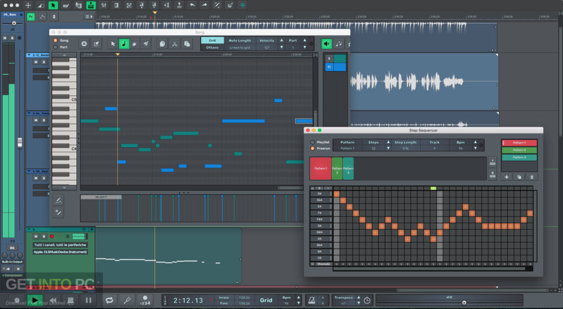This screenshot has height=309, width=563.
Task: Select the arrow pointer tool in main toolbar
Action: pos(53,5)
